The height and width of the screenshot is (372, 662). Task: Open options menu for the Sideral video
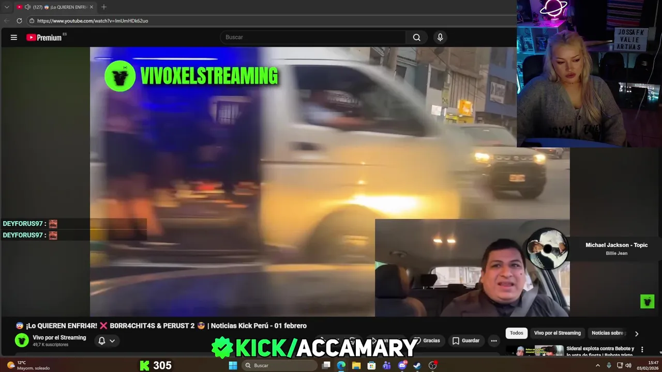click(x=642, y=350)
